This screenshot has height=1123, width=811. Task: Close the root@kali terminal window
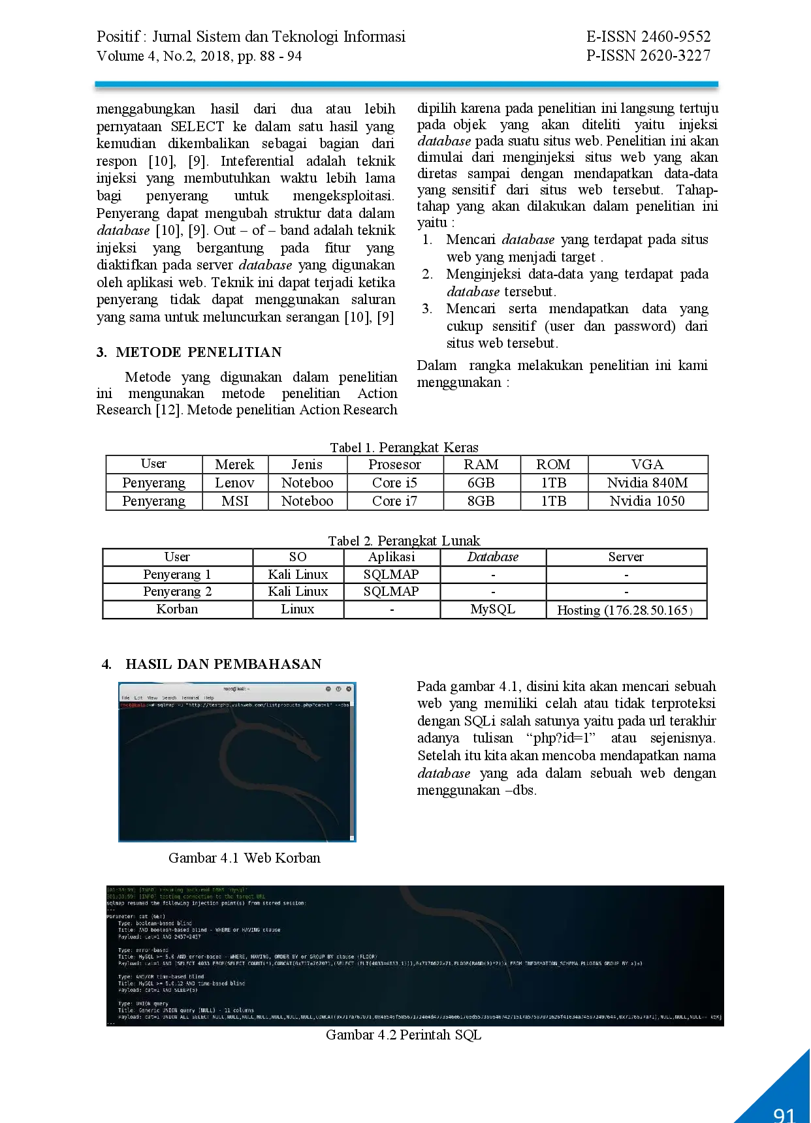coord(349,688)
